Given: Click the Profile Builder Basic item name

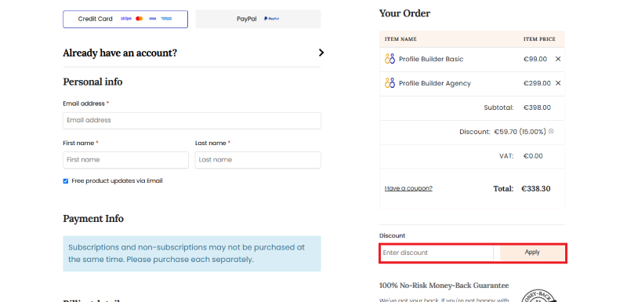Looking at the screenshot, I should coord(431,59).
